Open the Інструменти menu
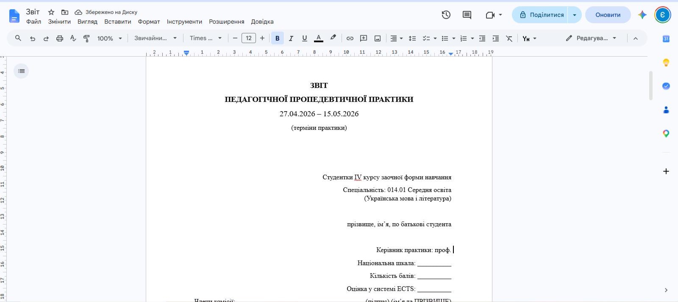Screen dimensions: 678x302 point(184,22)
